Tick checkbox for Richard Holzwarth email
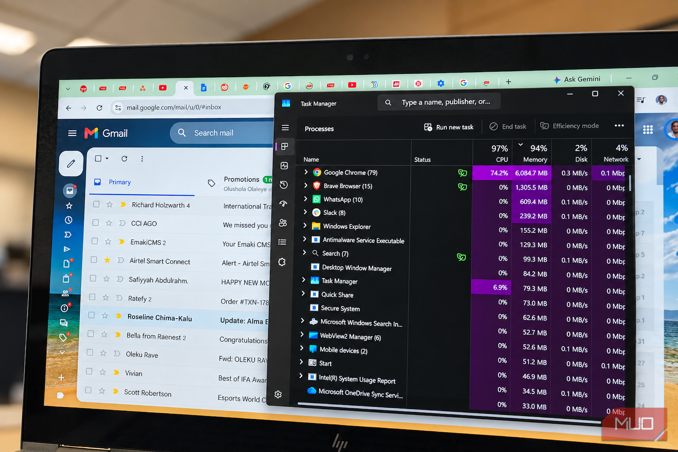The height and width of the screenshot is (452, 678). tap(96, 204)
